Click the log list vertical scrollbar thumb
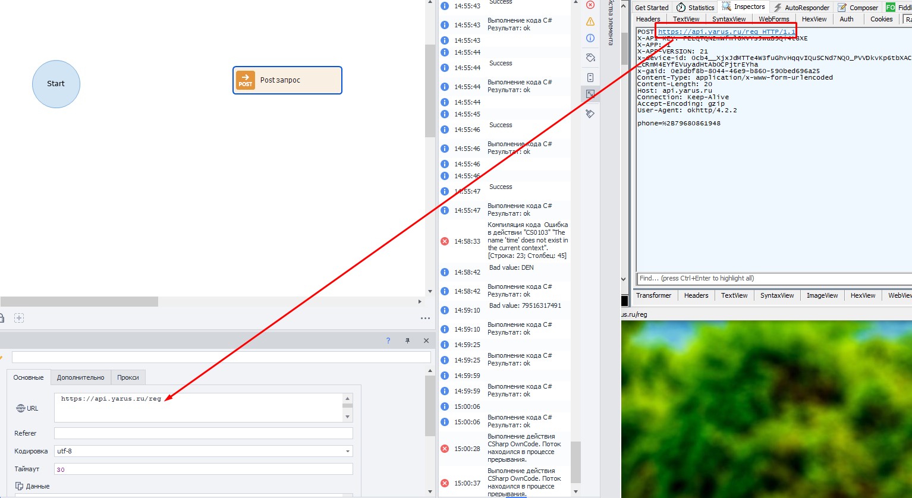Viewport: 912px width, 498px height. point(575,461)
